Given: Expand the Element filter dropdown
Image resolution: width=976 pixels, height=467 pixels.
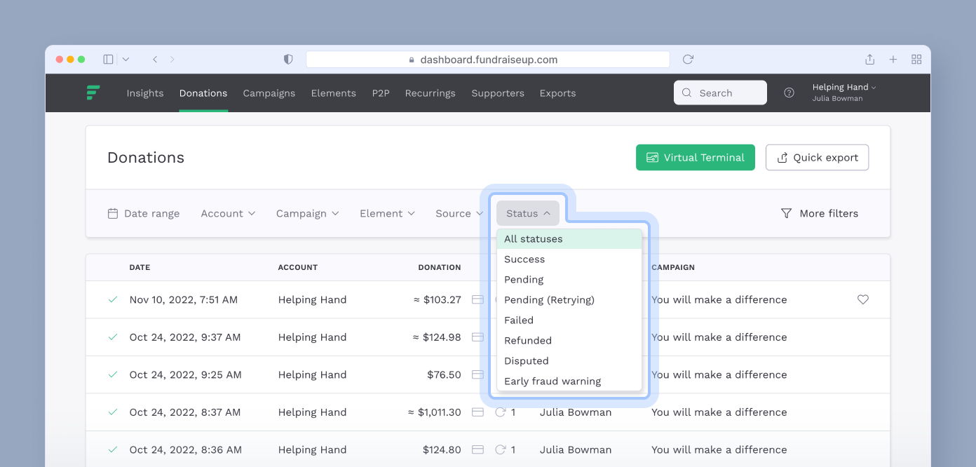Looking at the screenshot, I should (387, 213).
